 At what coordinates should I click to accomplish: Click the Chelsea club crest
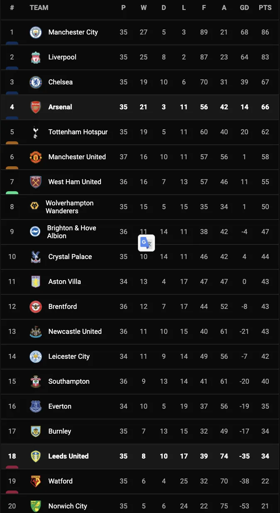click(36, 82)
